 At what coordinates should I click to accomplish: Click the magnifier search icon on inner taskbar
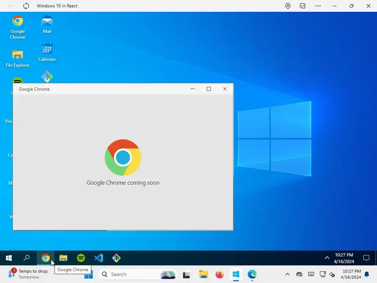pyautogui.click(x=27, y=258)
